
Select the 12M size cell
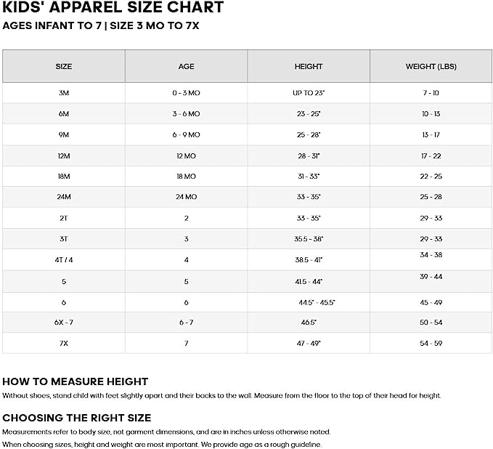pyautogui.click(x=64, y=155)
